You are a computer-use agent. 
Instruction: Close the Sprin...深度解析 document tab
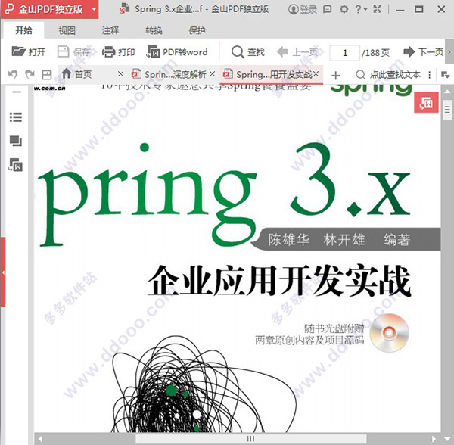click(212, 74)
